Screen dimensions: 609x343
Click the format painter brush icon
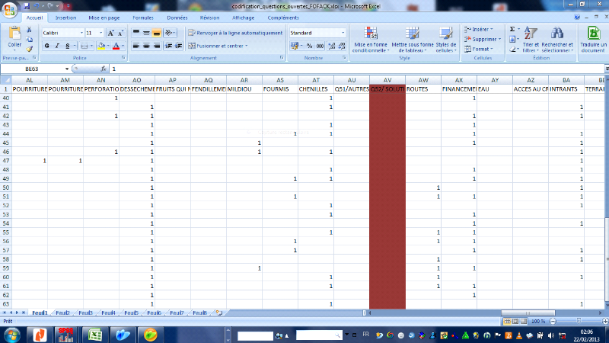[29, 49]
